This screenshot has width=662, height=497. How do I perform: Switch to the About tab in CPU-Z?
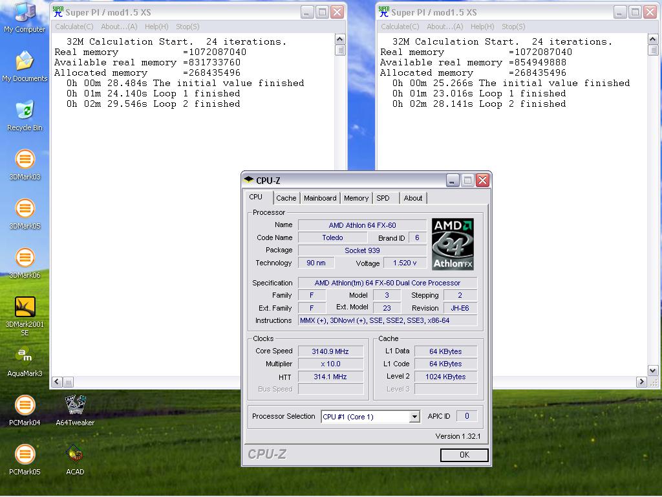coord(413,198)
